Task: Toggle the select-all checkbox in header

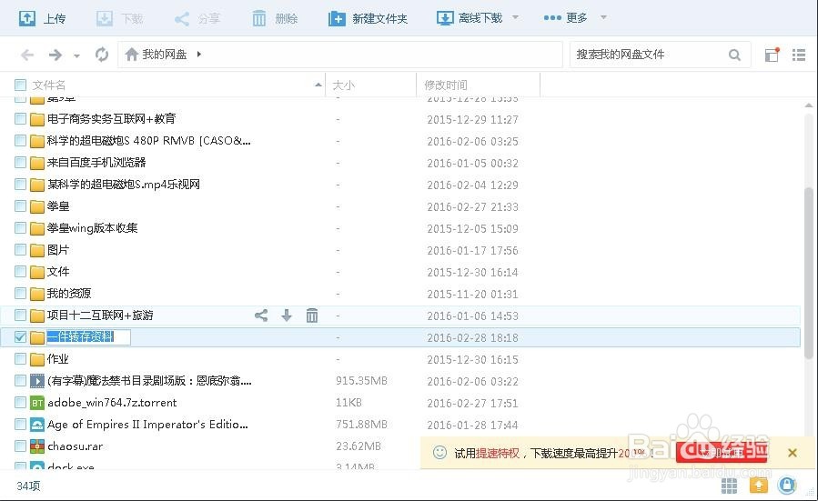Action: coord(20,85)
